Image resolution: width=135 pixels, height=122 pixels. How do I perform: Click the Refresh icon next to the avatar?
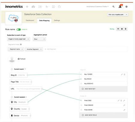[x=19, y=59]
